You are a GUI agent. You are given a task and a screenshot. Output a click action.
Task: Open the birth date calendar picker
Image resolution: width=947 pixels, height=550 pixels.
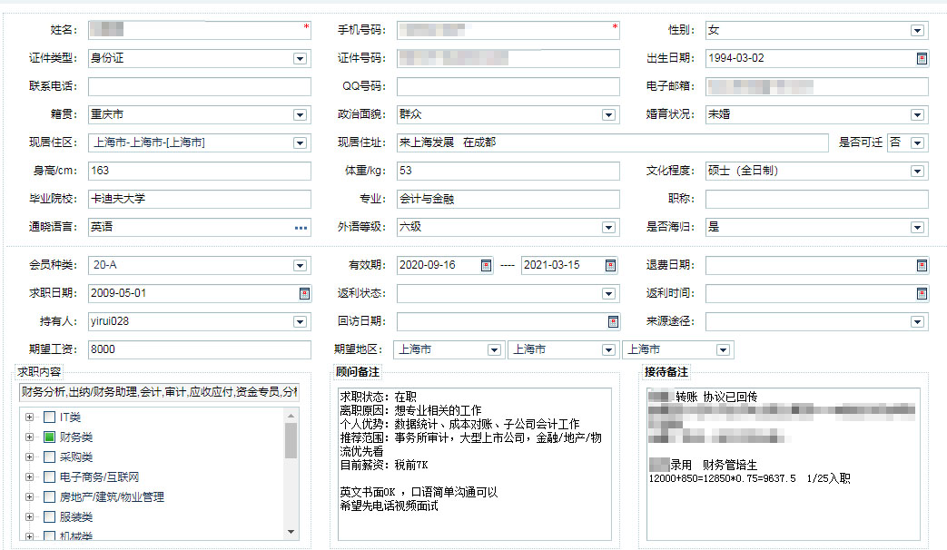922,59
